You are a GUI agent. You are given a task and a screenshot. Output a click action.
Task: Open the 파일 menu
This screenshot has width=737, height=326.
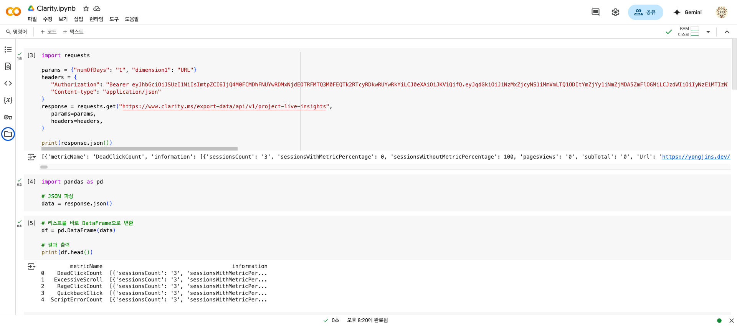pos(32,19)
